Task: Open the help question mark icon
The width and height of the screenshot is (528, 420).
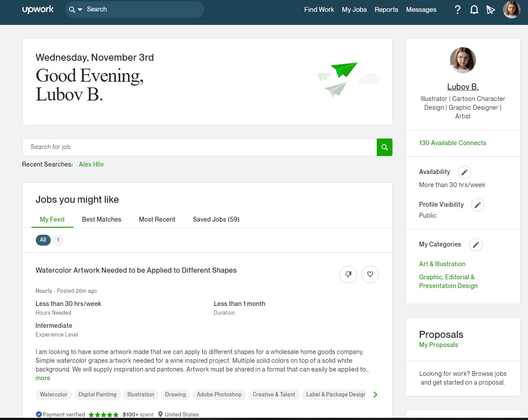Action: pyautogui.click(x=457, y=10)
